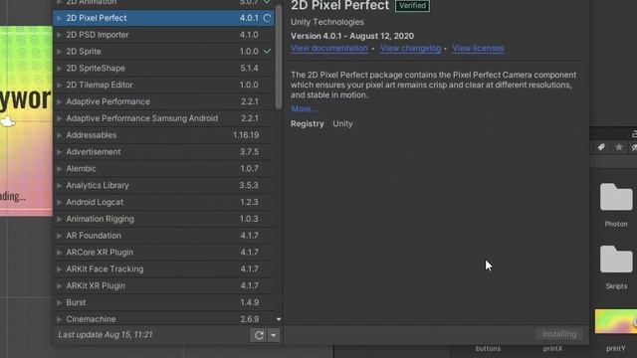Open the Photon folder icon
This screenshot has height=358, width=637.
pos(616,197)
